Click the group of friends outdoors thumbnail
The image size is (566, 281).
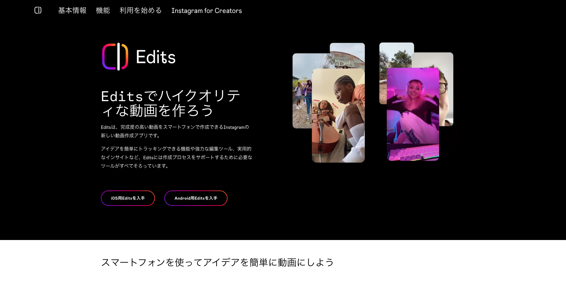[302, 91]
